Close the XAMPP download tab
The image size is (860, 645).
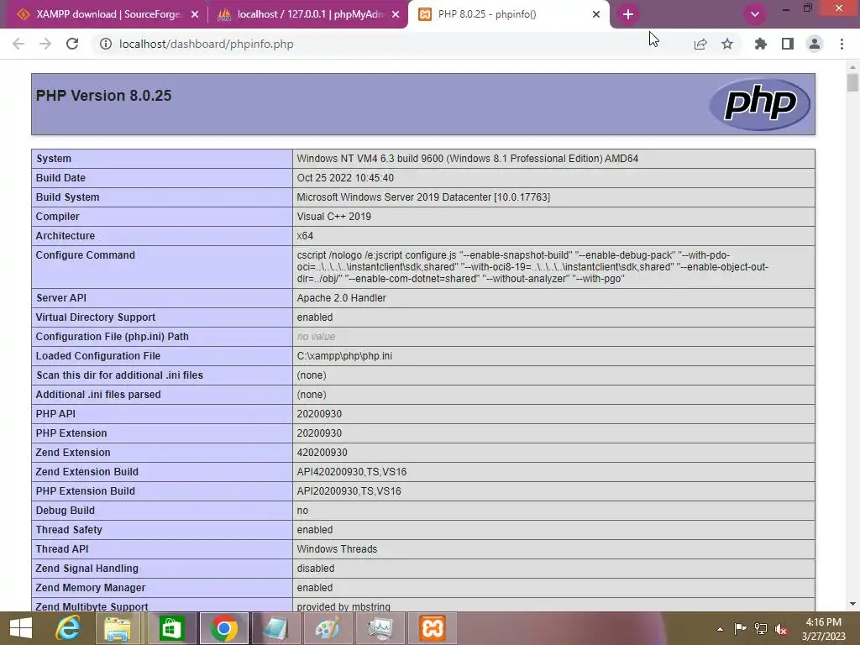[x=195, y=15]
